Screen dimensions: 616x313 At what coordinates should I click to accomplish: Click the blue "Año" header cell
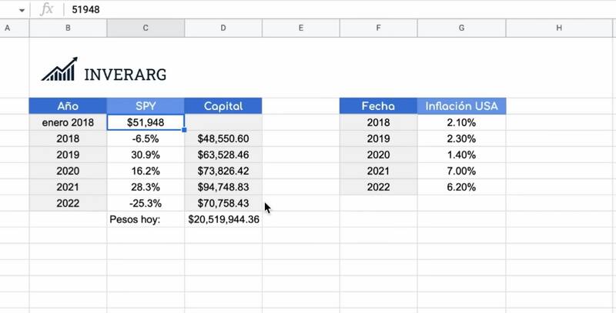[68, 106]
